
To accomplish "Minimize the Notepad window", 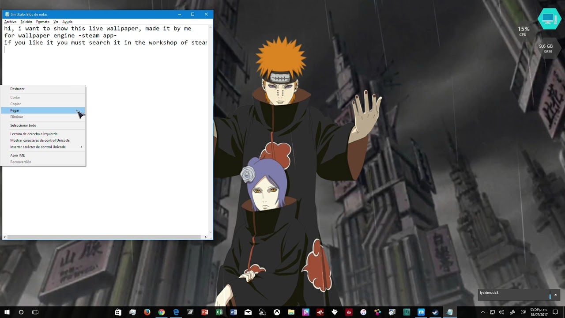I will pyautogui.click(x=179, y=14).
